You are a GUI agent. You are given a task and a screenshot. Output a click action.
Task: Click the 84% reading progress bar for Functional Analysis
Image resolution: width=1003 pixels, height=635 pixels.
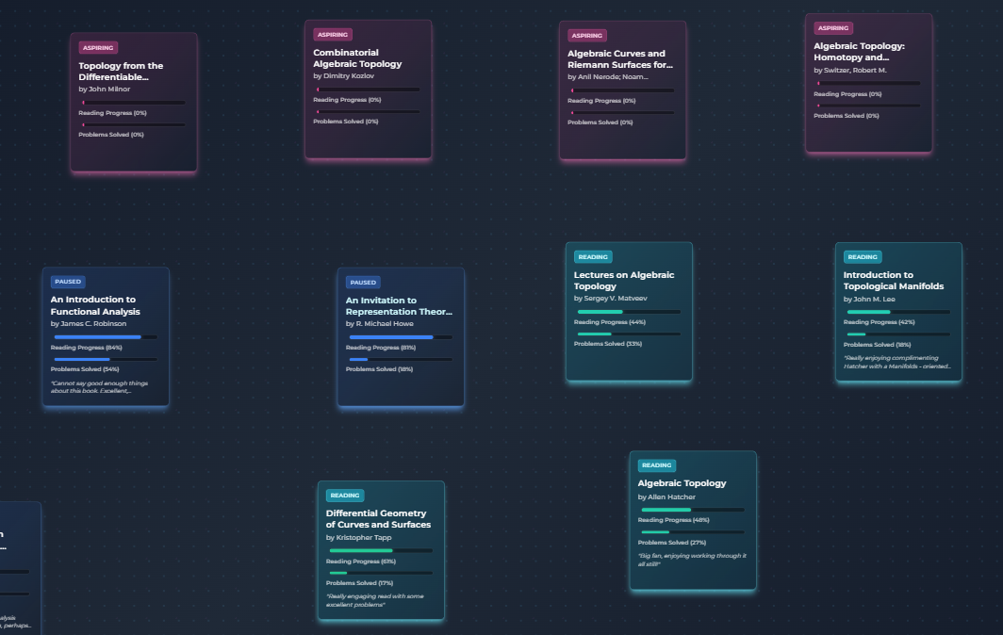point(106,337)
